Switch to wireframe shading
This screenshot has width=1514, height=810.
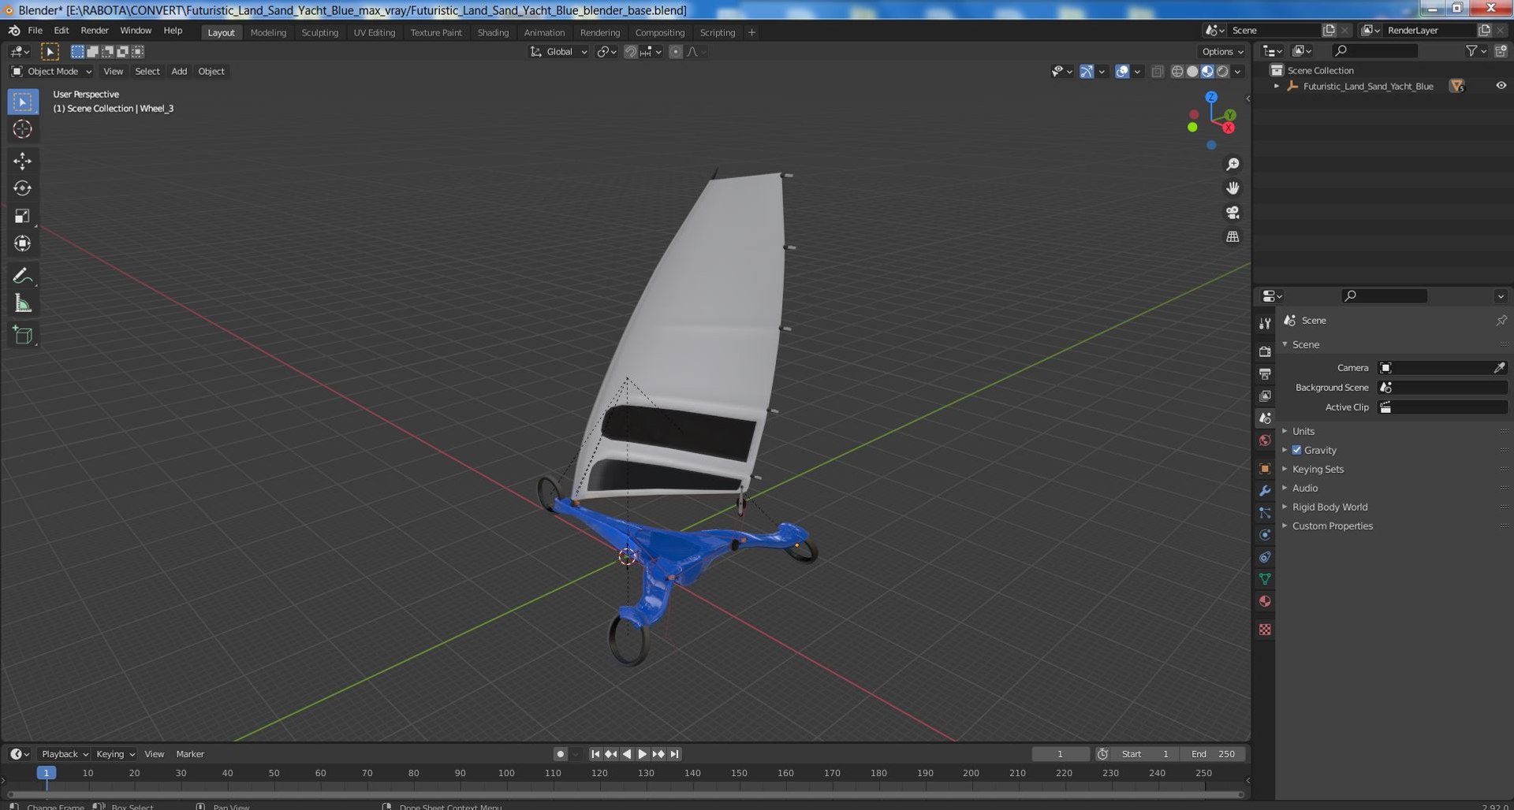tap(1177, 71)
